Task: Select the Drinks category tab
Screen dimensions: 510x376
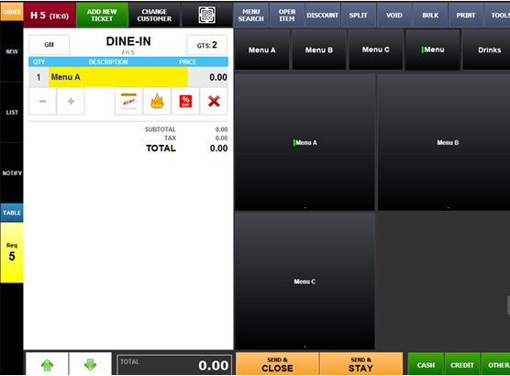Action: (x=489, y=50)
